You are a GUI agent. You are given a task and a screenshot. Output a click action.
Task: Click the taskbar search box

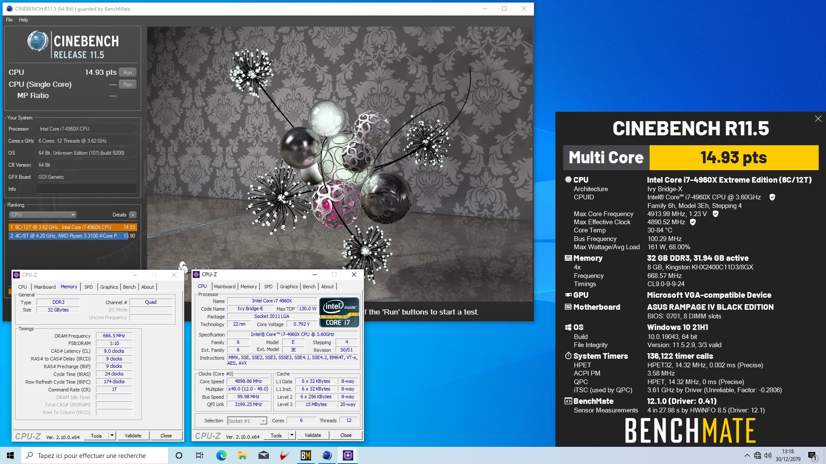(x=95, y=455)
